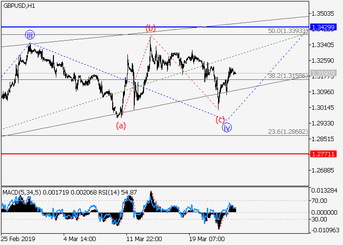Click the 11 Mar 22:00 time label

pyautogui.click(x=144, y=240)
